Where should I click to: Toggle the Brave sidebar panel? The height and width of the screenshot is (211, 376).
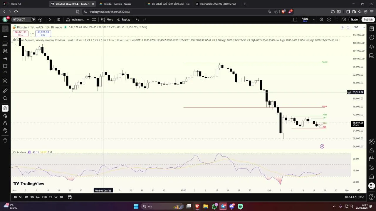click(348, 12)
